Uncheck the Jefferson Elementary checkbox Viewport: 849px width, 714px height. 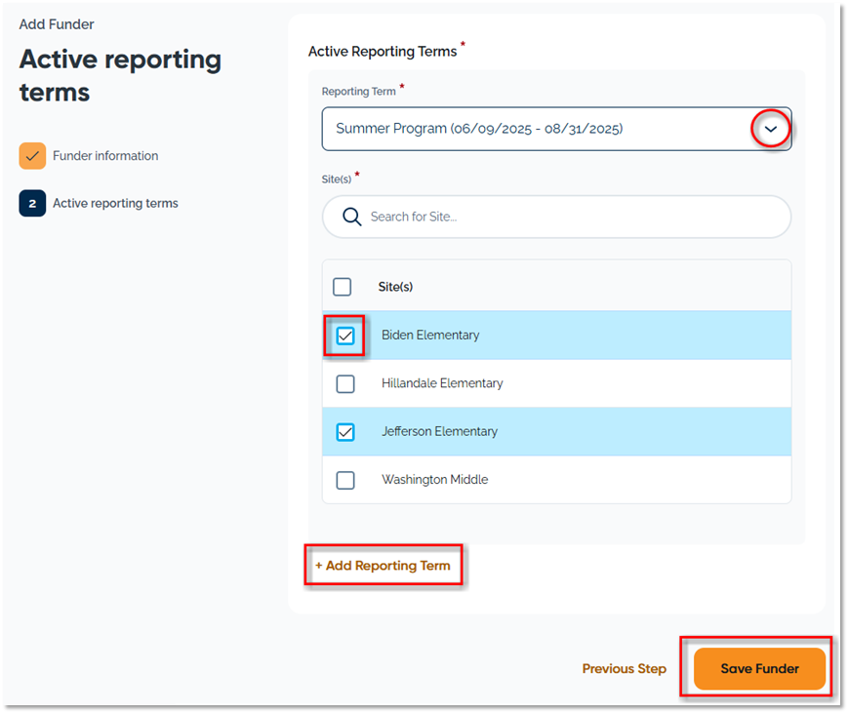345,432
